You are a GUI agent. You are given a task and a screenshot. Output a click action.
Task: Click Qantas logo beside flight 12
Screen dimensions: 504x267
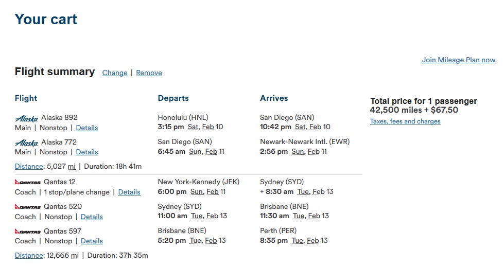point(27,182)
